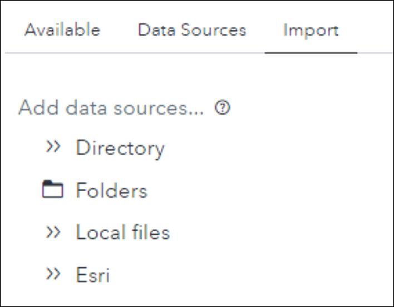394x307 pixels.
Task: Click the Folders folder icon
Action: pos(52,189)
